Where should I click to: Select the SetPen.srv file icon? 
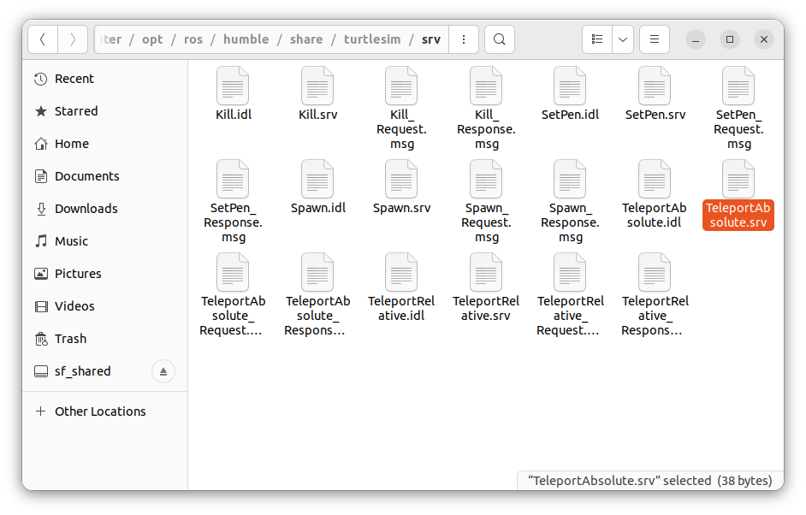point(655,86)
